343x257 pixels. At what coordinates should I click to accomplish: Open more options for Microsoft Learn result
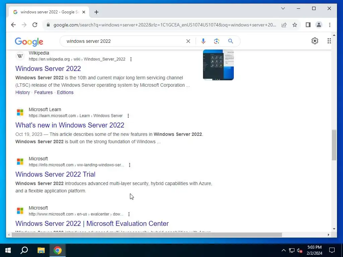(128, 116)
